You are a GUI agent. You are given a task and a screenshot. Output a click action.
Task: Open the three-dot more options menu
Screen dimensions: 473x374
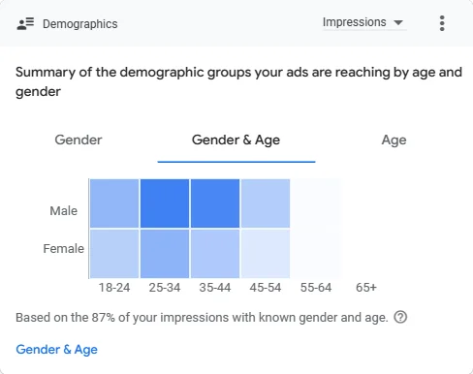(x=442, y=23)
